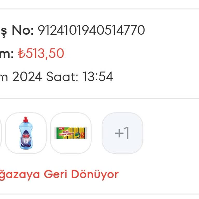Click the red cap of the Bril bottle

(26, 119)
